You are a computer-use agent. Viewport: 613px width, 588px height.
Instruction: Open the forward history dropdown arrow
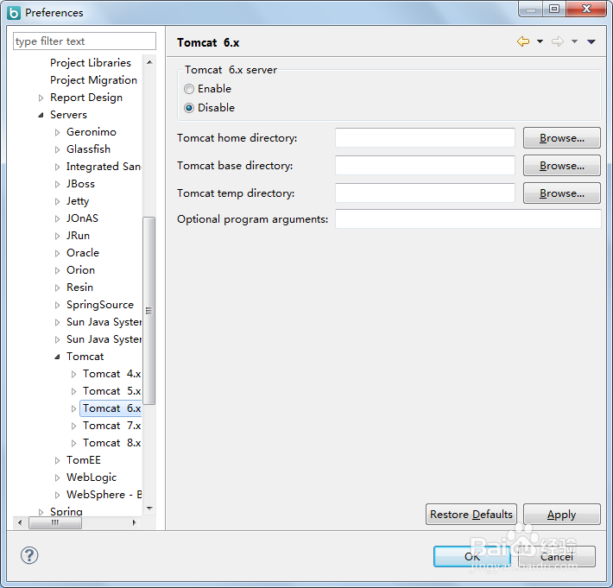(x=574, y=41)
